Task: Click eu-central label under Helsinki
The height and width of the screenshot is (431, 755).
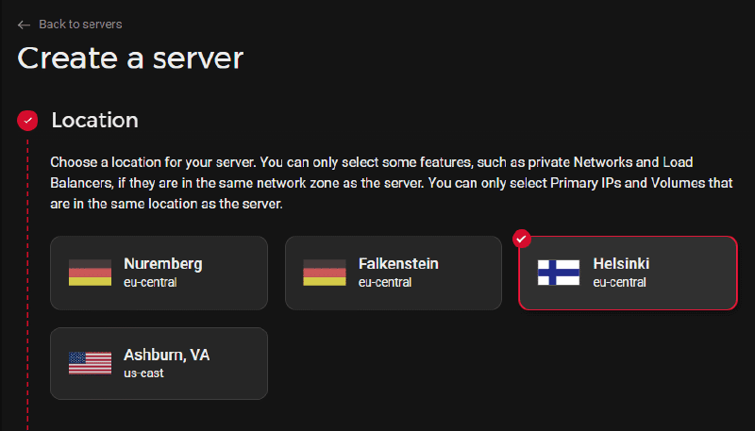Action: pos(619,282)
